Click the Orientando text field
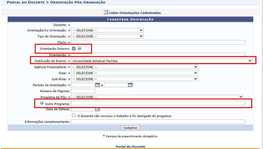The height and width of the screenshot is (149, 263). point(158,55)
